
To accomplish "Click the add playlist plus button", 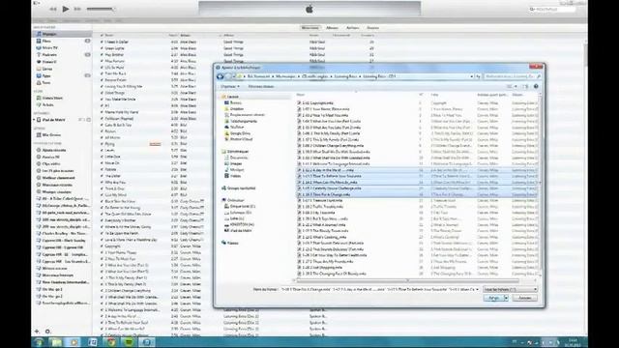I will (37, 332).
